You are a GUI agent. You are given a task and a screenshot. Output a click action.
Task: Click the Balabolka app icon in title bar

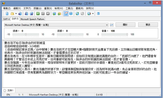[4, 3]
